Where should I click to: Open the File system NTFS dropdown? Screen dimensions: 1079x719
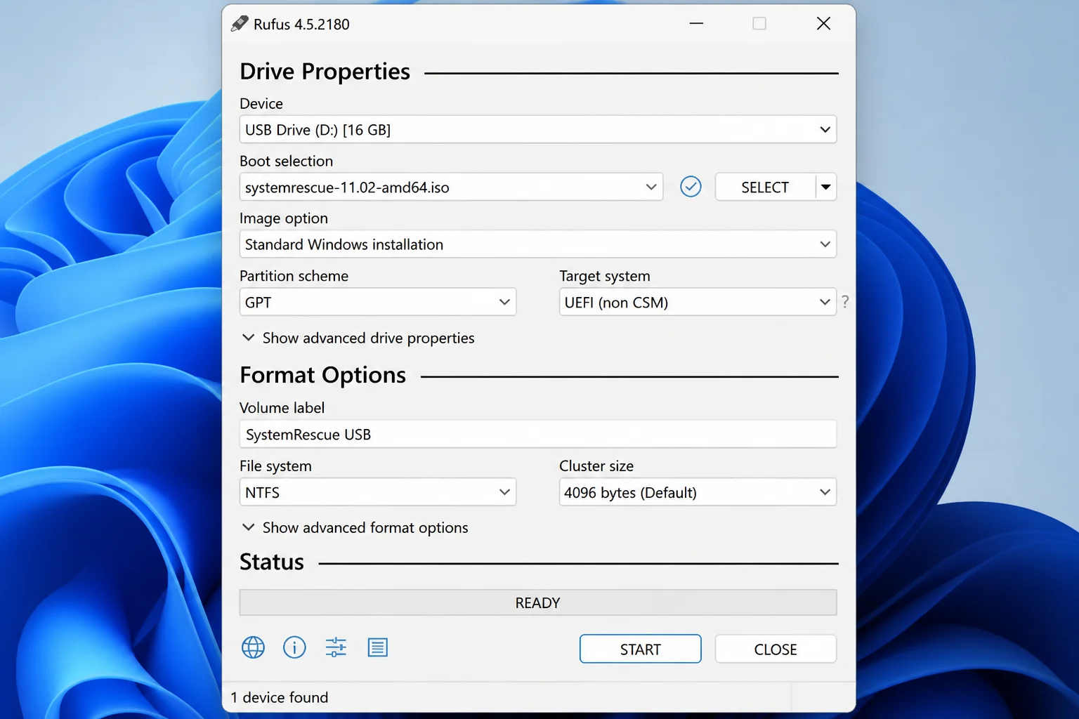(378, 492)
